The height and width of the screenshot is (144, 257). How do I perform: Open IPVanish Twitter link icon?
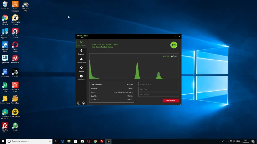(84, 103)
